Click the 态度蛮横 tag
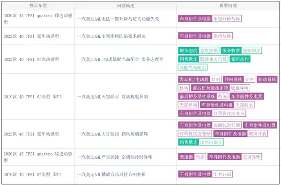The image size is (281, 185). [x=209, y=50]
